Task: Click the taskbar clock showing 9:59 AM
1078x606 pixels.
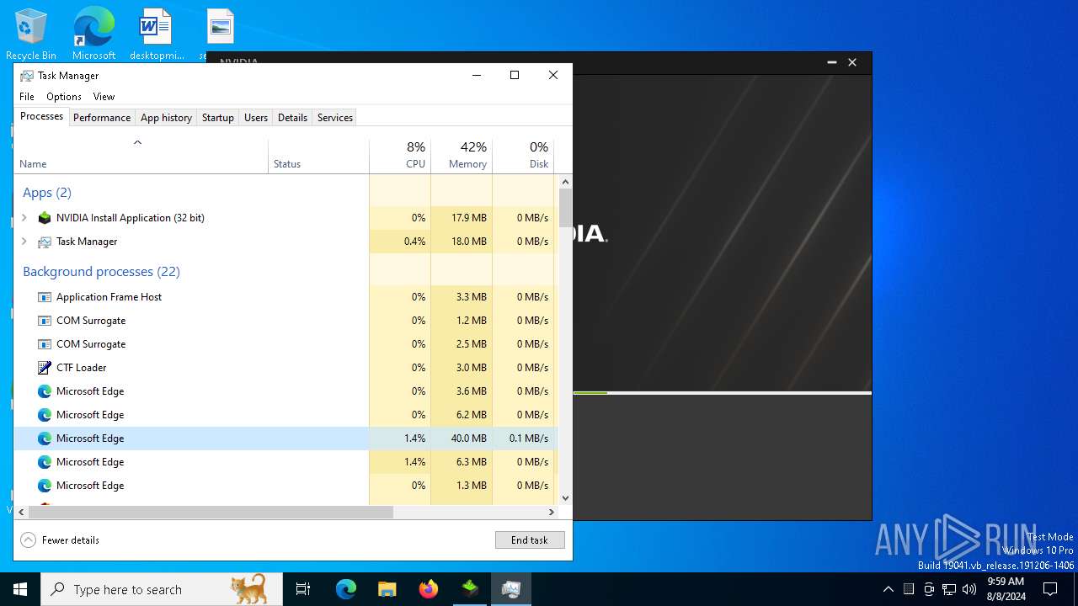Action: [x=1005, y=589]
